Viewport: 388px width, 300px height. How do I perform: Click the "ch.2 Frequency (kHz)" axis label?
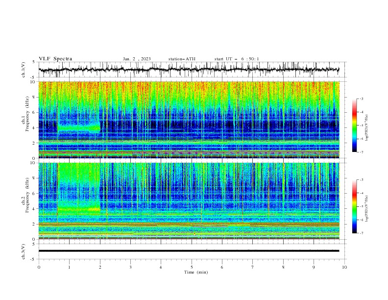(x=25, y=195)
